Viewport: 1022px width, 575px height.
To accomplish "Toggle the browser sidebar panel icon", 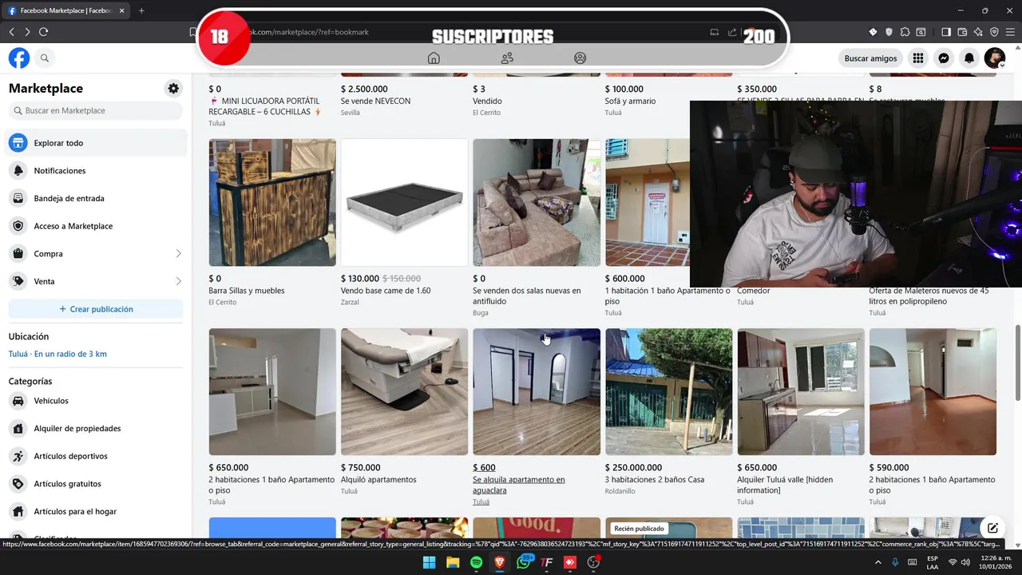I will click(946, 32).
